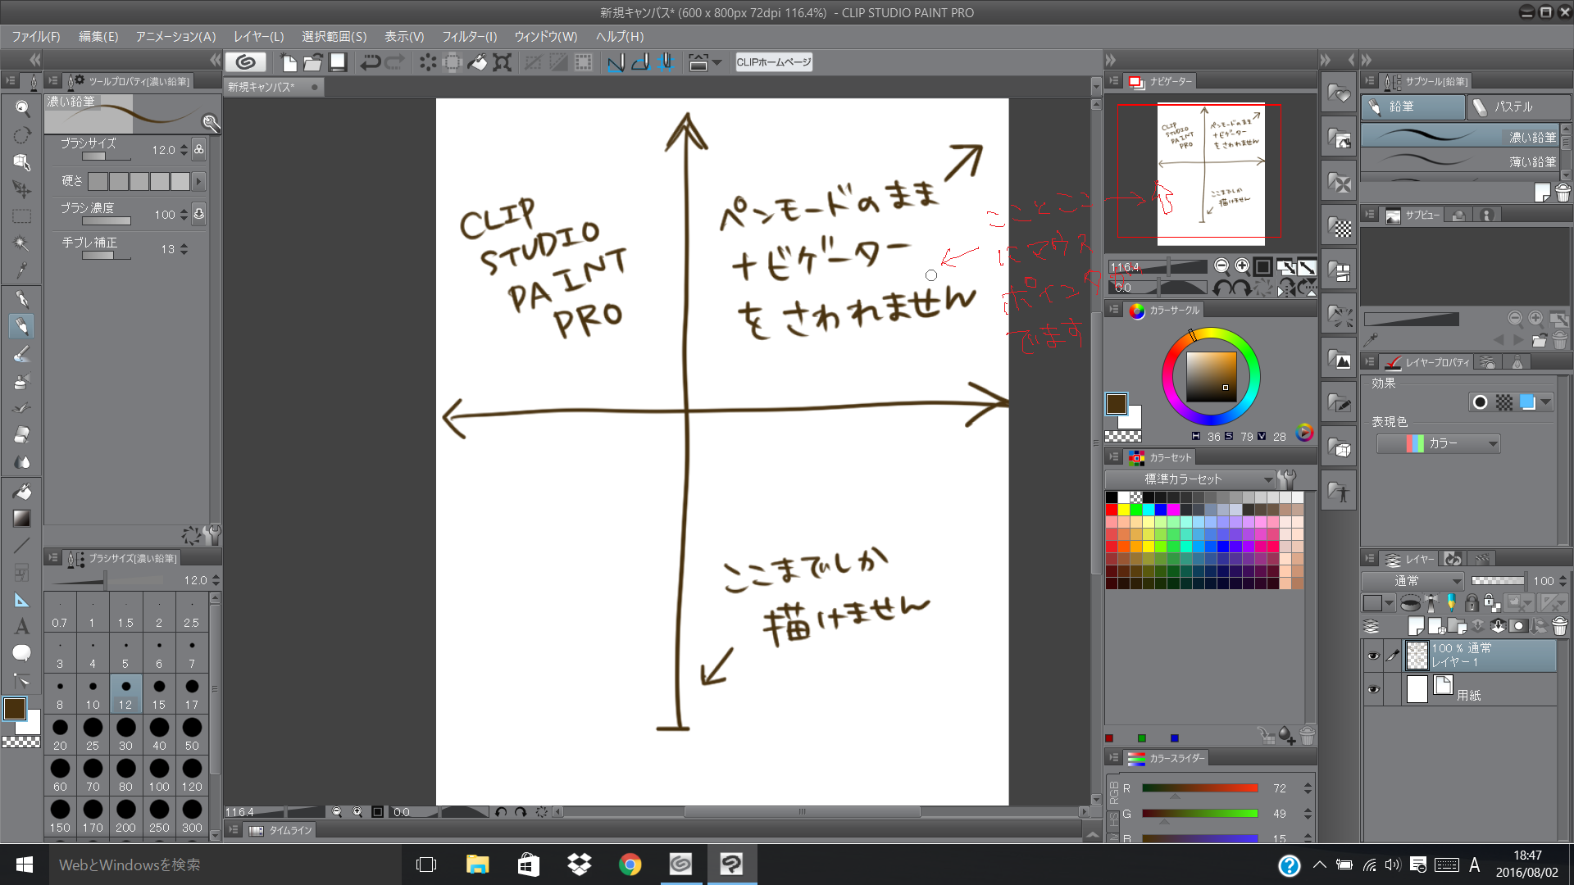Switch to the パステル sub tool tab
Image resolution: width=1574 pixels, height=885 pixels.
1513,107
